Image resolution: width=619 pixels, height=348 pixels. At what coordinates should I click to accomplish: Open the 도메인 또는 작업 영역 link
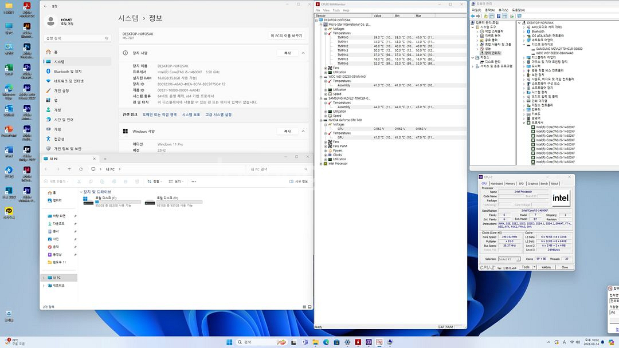click(x=159, y=114)
